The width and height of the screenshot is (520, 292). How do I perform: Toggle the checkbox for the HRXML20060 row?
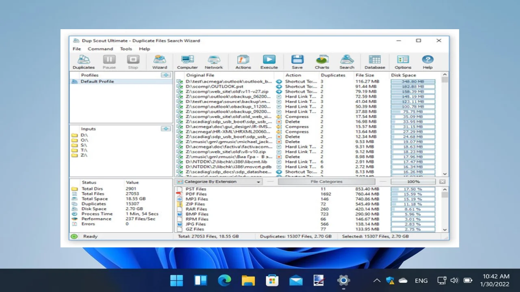(180, 131)
